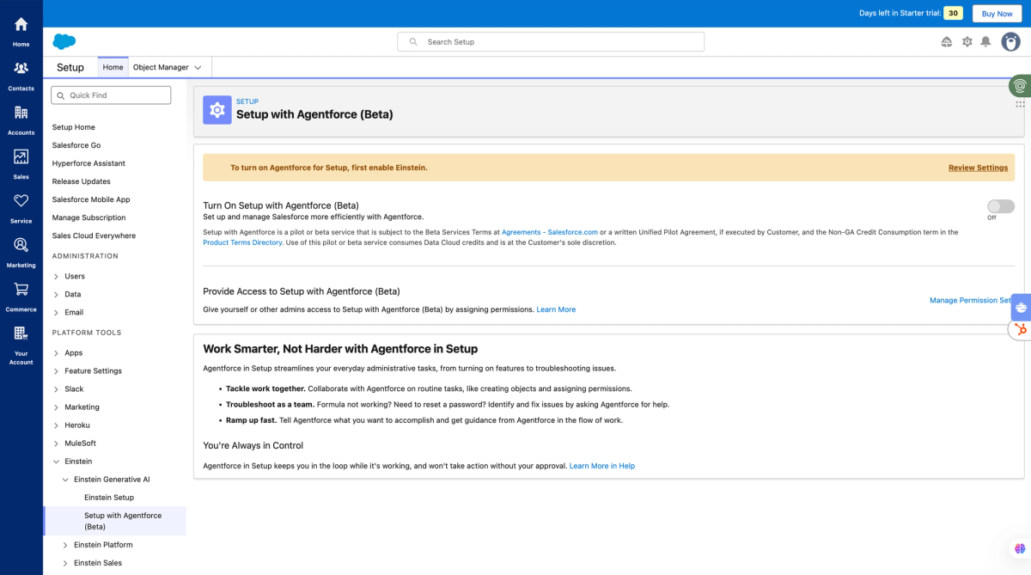Screen dimensions: 1031x575
Task: Expand the Data tree node
Action: (56, 295)
